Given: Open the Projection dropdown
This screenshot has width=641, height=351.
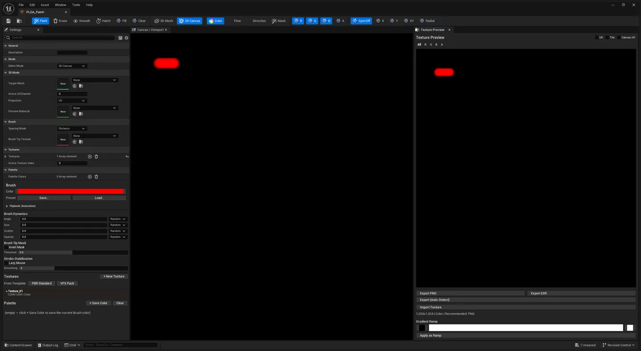Looking at the screenshot, I should click(72, 101).
